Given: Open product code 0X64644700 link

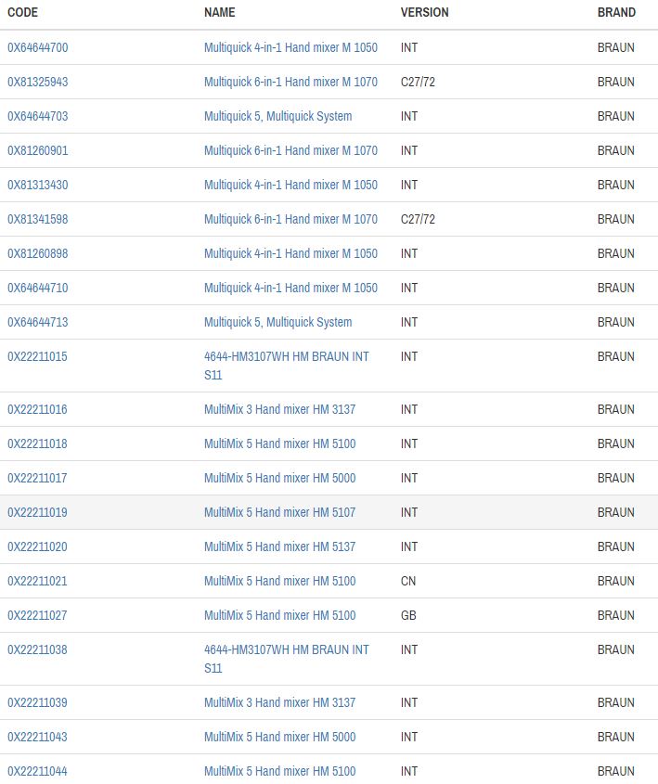Looking at the screenshot, I should (38, 47).
